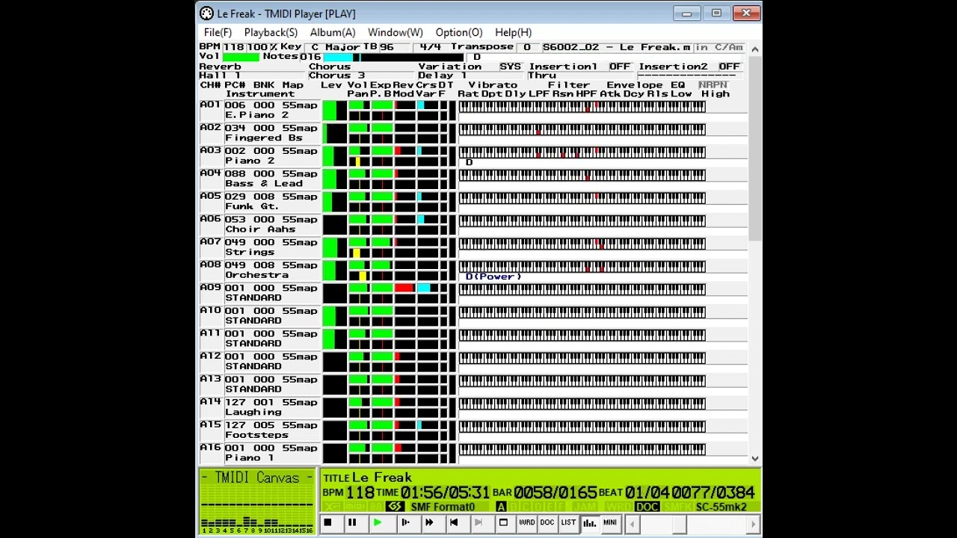Toggle Insertion2 OFF box

click(x=729, y=67)
